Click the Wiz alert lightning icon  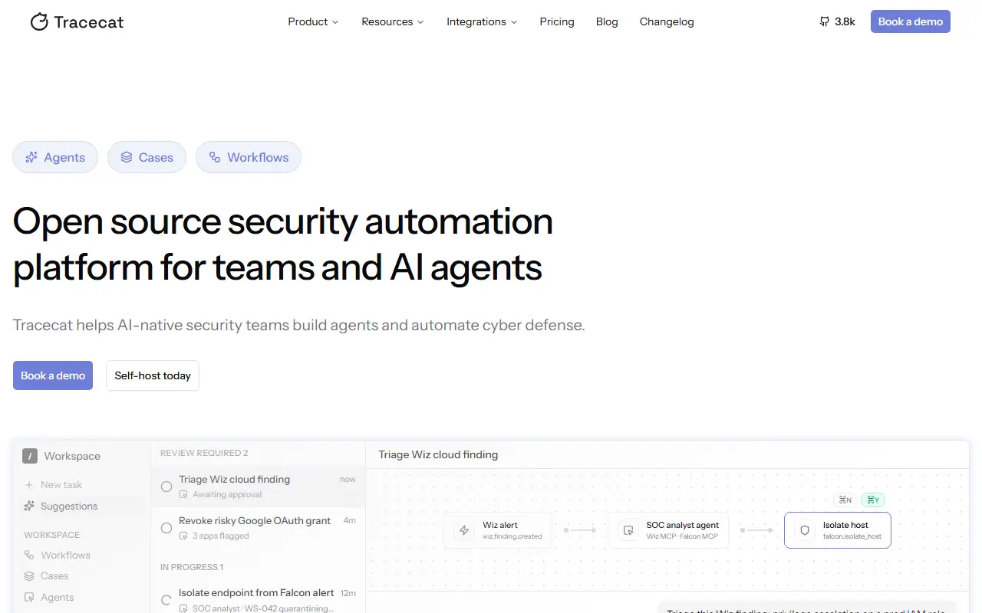coord(463,530)
